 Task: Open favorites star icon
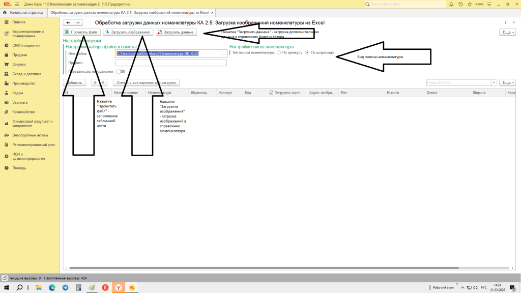[470, 4]
